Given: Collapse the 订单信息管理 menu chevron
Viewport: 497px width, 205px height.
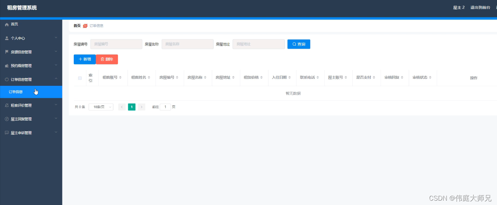Looking at the screenshot, I should point(56,79).
